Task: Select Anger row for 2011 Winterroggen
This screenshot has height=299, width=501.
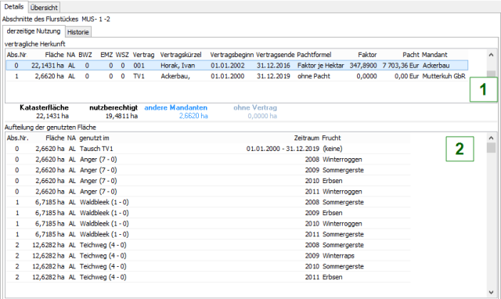Action: pyautogui.click(x=208, y=191)
